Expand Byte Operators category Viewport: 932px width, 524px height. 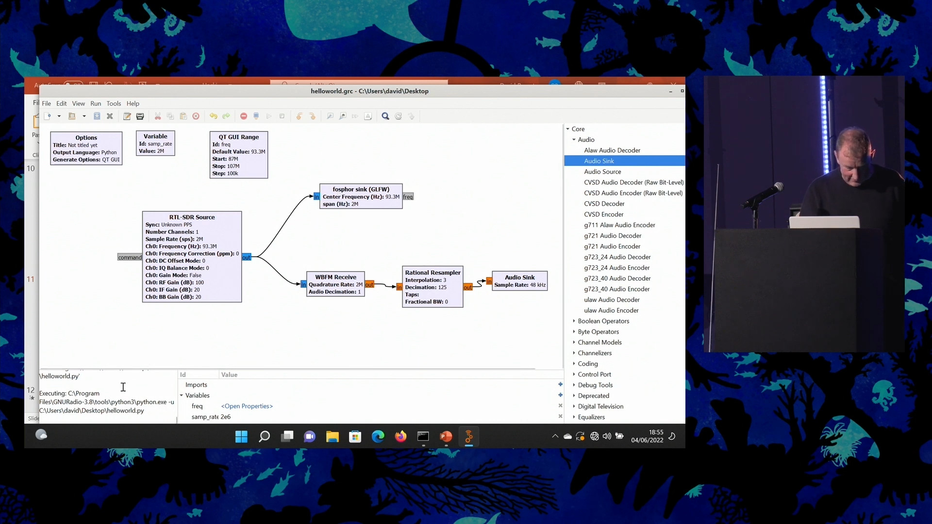pos(574,332)
